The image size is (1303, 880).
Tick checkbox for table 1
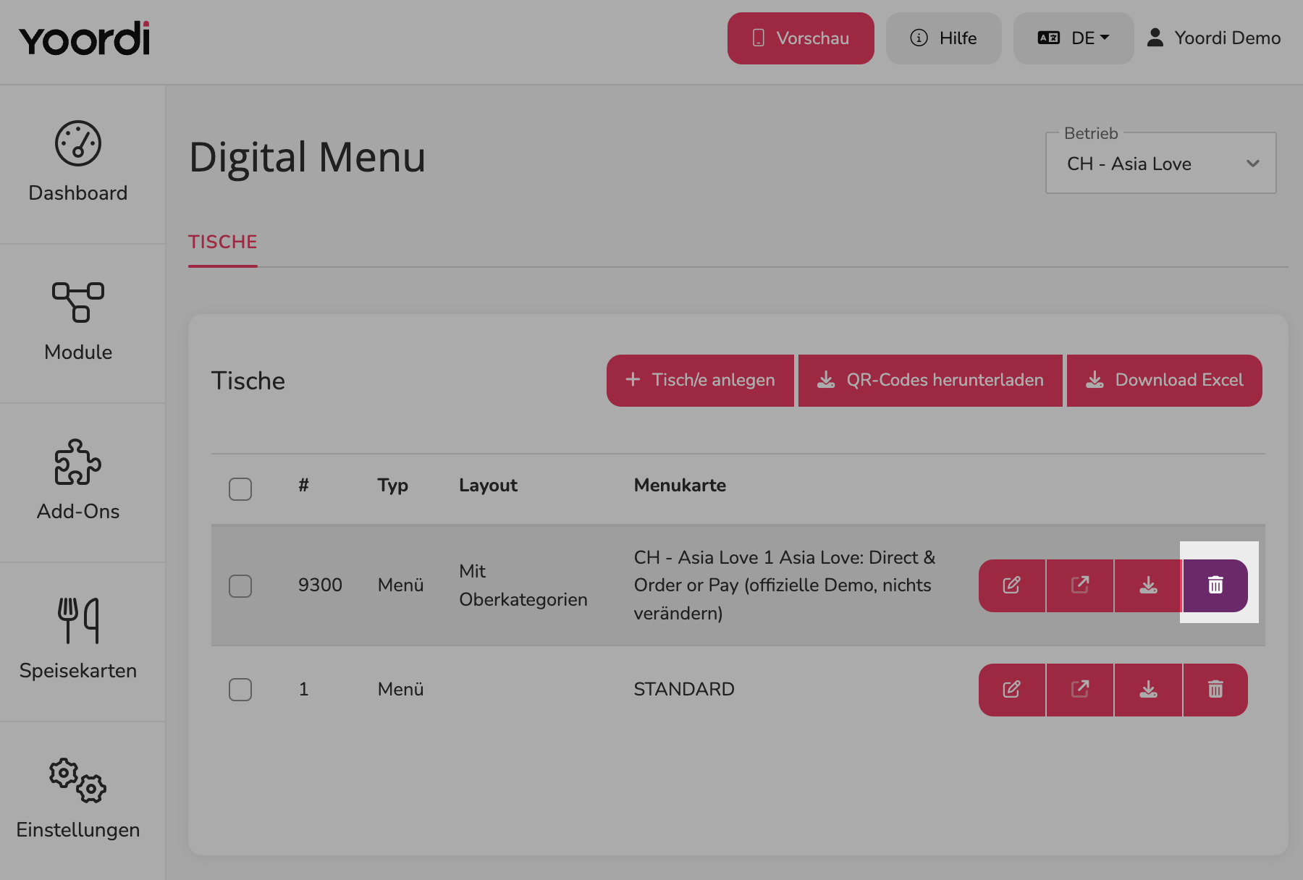point(240,689)
